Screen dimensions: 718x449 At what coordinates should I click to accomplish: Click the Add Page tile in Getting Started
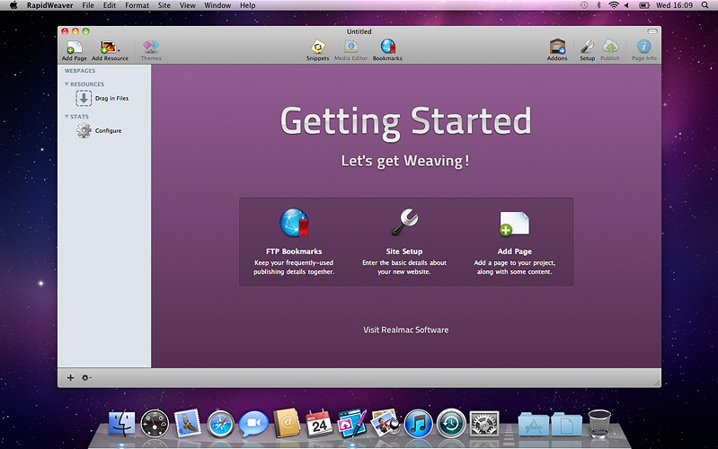tap(514, 224)
